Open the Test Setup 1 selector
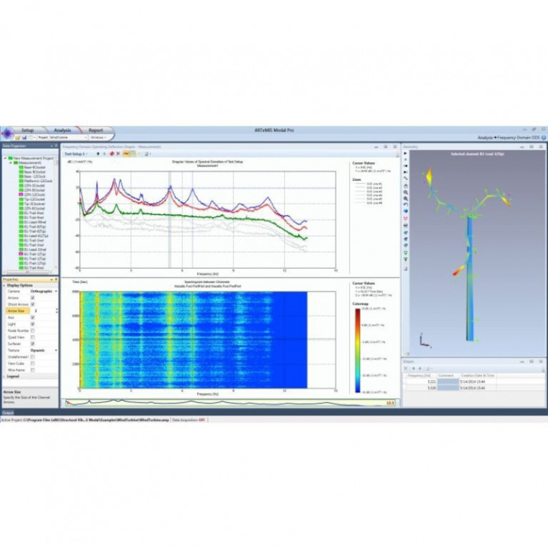The height and width of the screenshot is (548, 548). pos(75,154)
